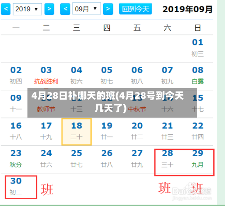Select date 08 白露

198,76
